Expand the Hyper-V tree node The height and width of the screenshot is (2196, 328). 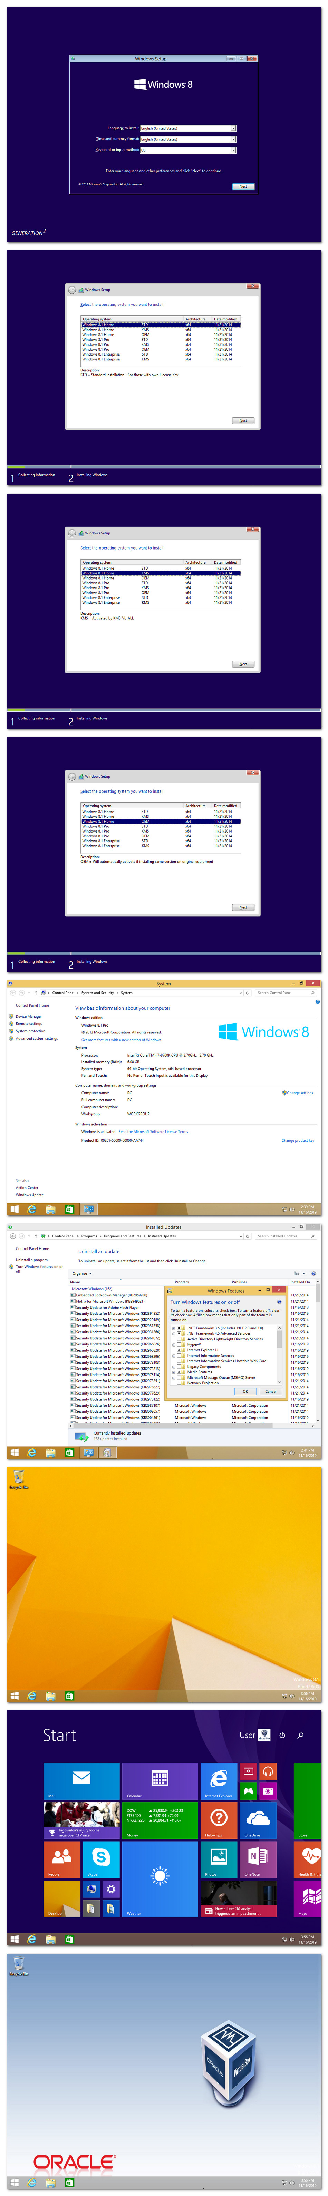click(173, 1344)
